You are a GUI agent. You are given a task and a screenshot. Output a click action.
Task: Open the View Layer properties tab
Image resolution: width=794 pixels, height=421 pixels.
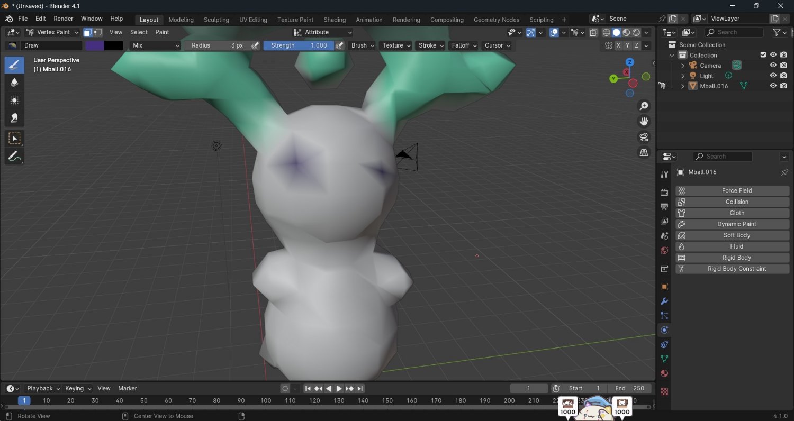664,221
